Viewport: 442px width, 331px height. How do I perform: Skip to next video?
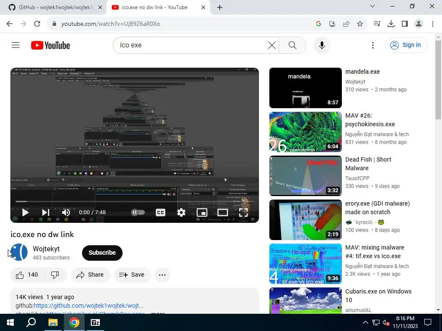click(x=46, y=212)
